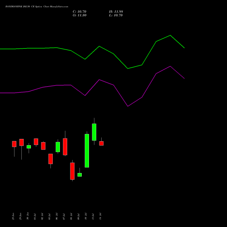Click the low value L: 10.70

click(116, 15)
